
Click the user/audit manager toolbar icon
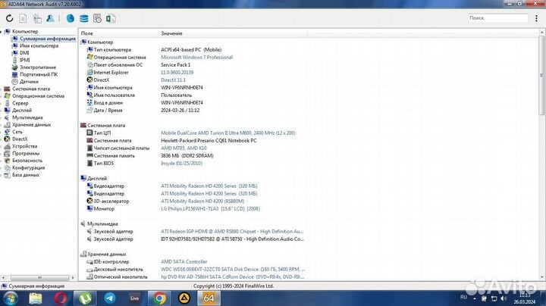tap(50, 18)
